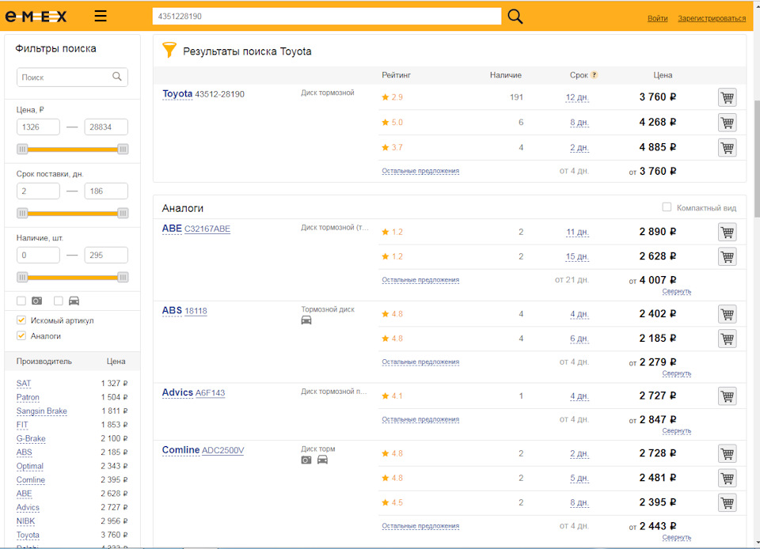Viewport: 760px width, 549px height.
Task: Open the ABS 18118 part link
Action: pyautogui.click(x=196, y=311)
